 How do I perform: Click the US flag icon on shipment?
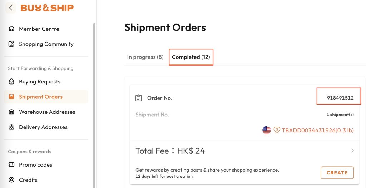(267, 130)
